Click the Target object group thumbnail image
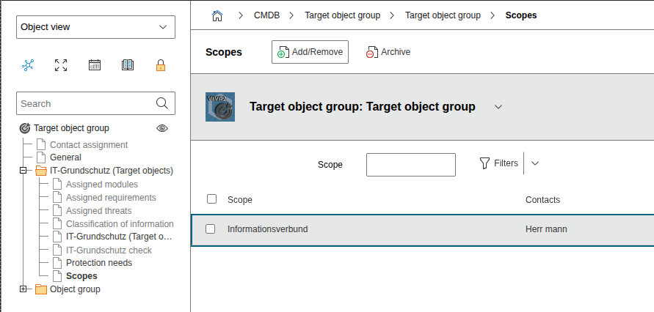654x312 pixels. pos(220,107)
